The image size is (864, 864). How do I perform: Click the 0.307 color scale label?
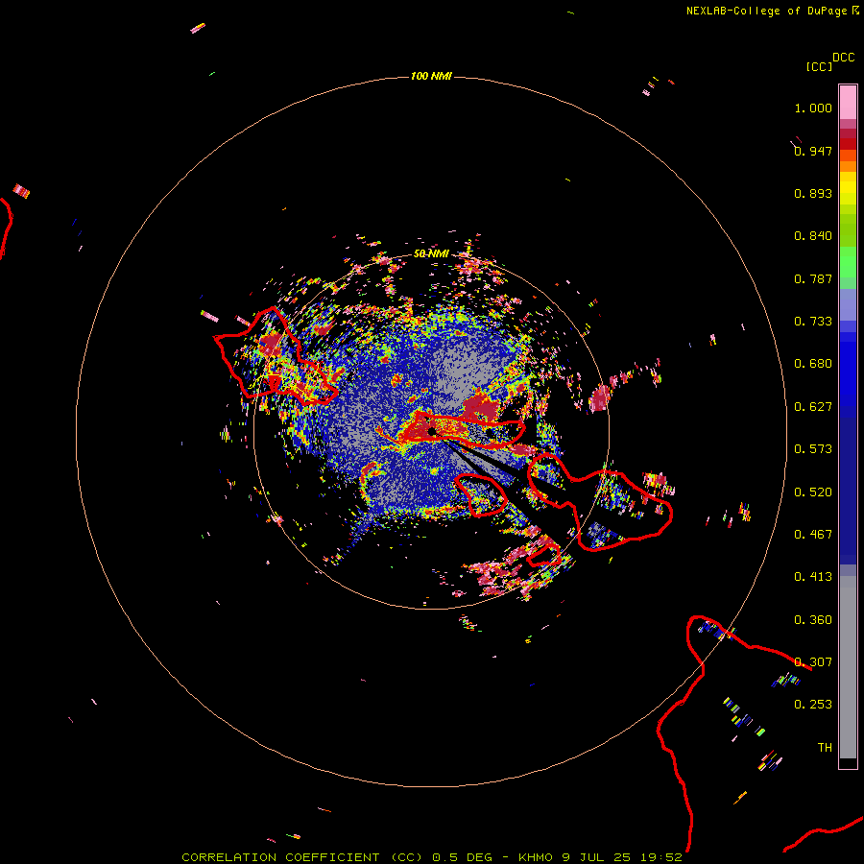813,662
